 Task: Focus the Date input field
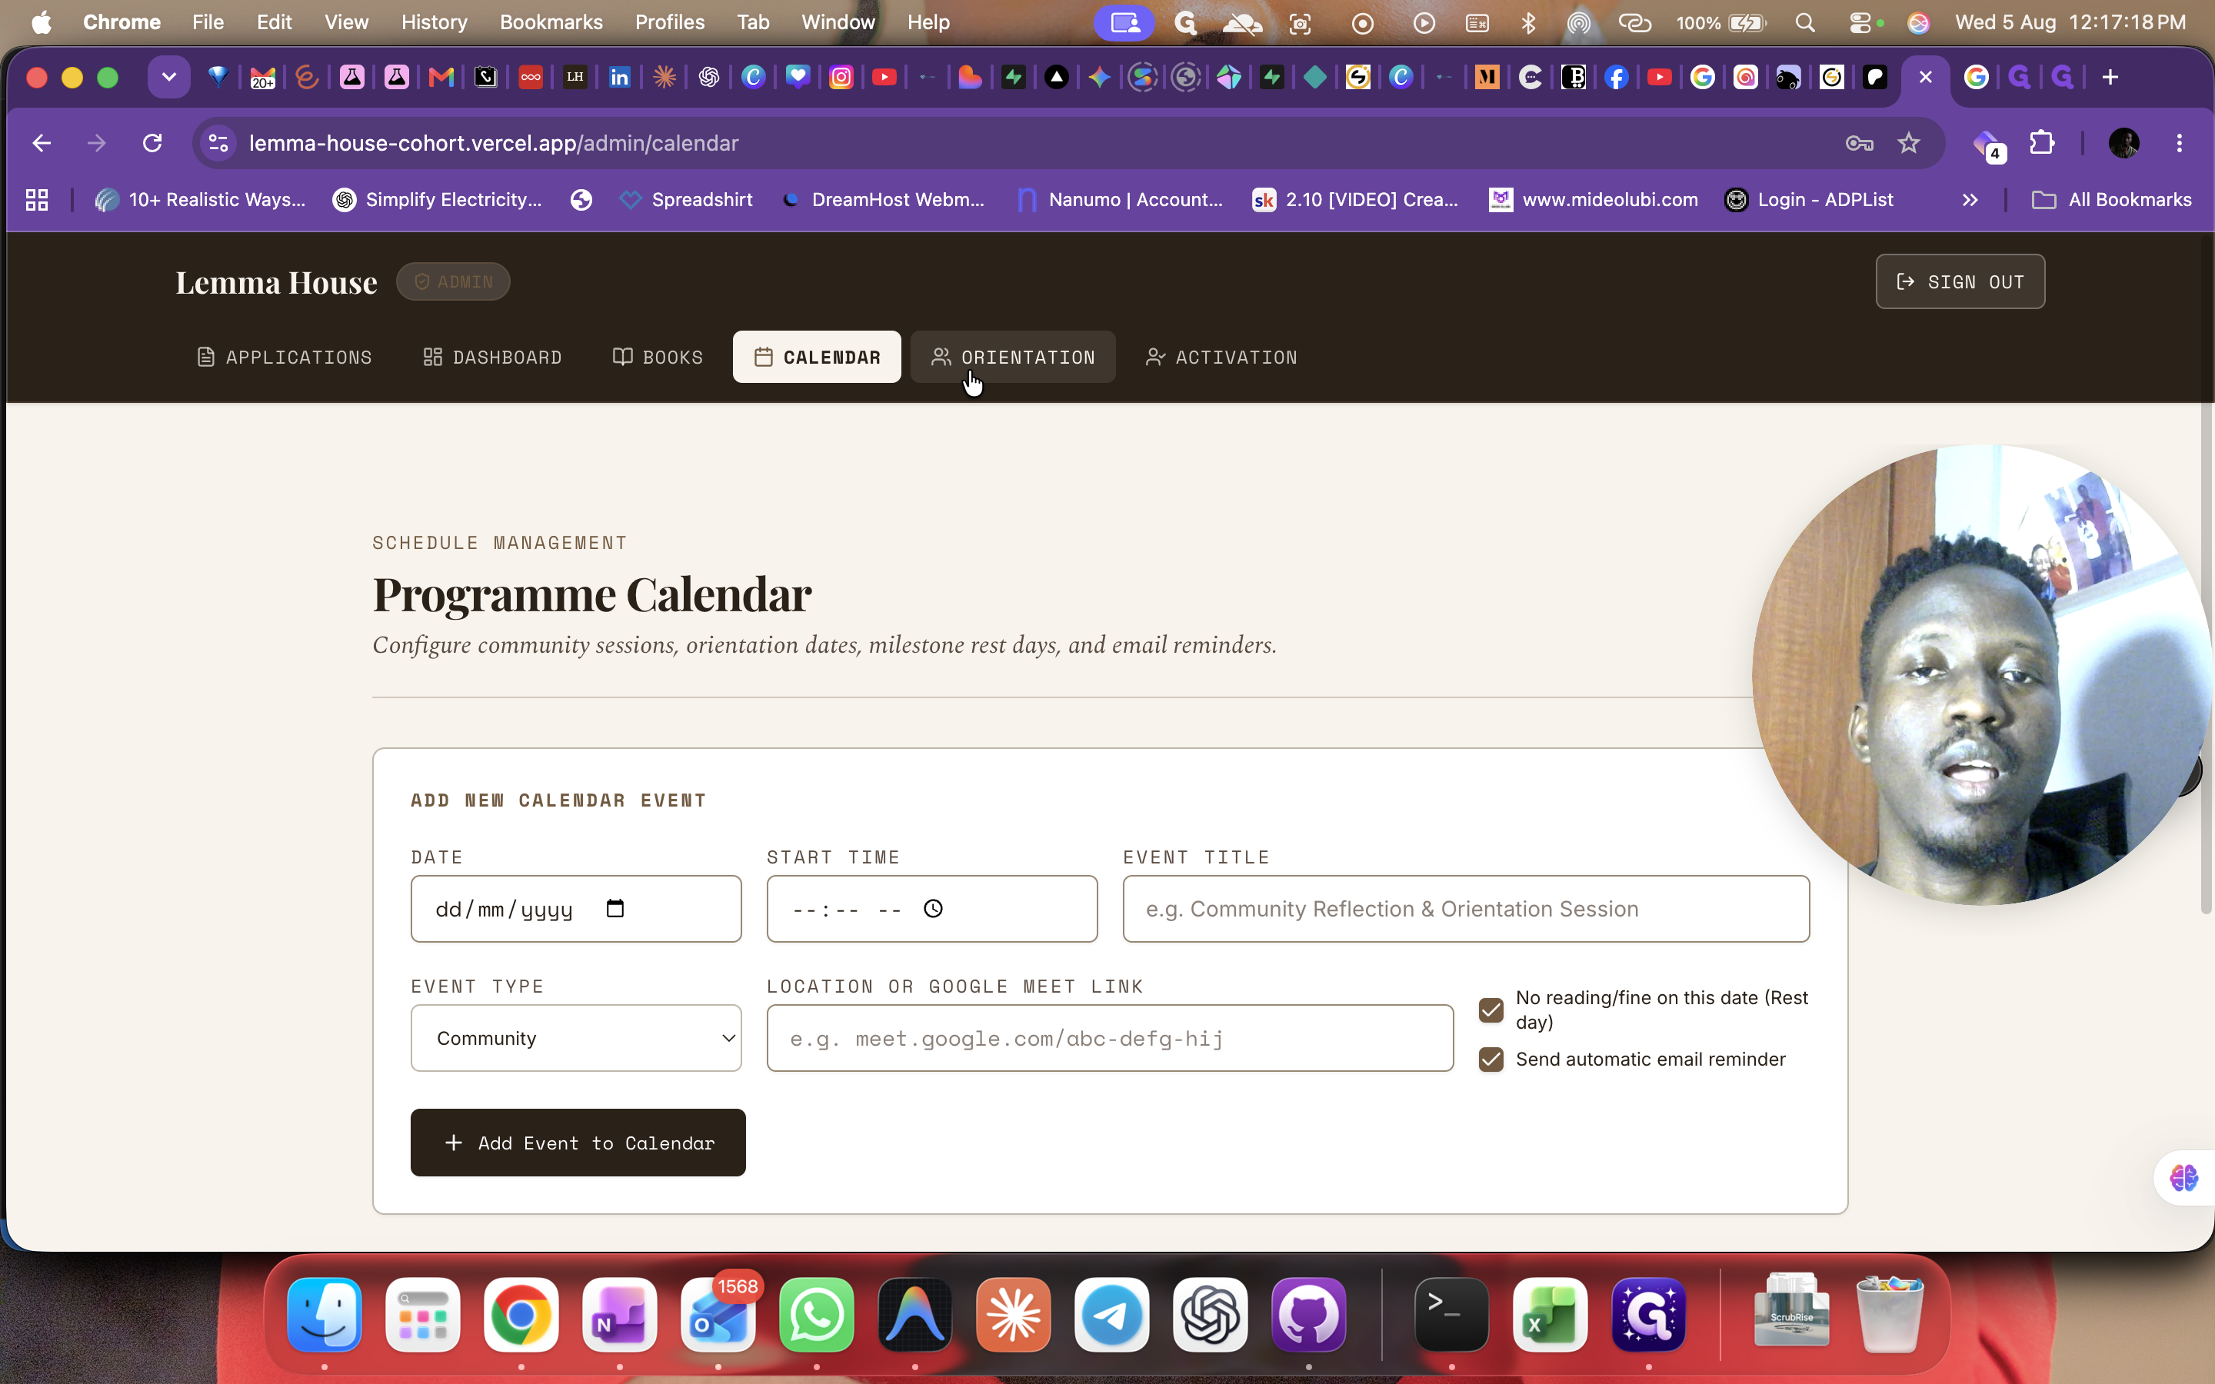pyautogui.click(x=576, y=909)
